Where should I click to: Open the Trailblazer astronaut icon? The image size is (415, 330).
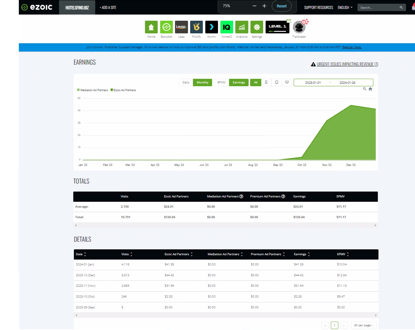299,27
